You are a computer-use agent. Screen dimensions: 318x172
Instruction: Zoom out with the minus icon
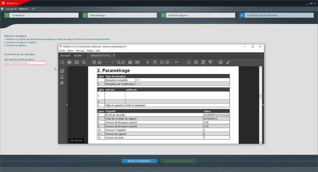(x=162, y=62)
